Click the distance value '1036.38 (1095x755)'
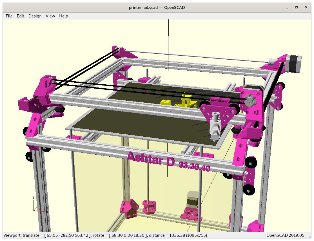The image size is (314, 241). point(188,235)
